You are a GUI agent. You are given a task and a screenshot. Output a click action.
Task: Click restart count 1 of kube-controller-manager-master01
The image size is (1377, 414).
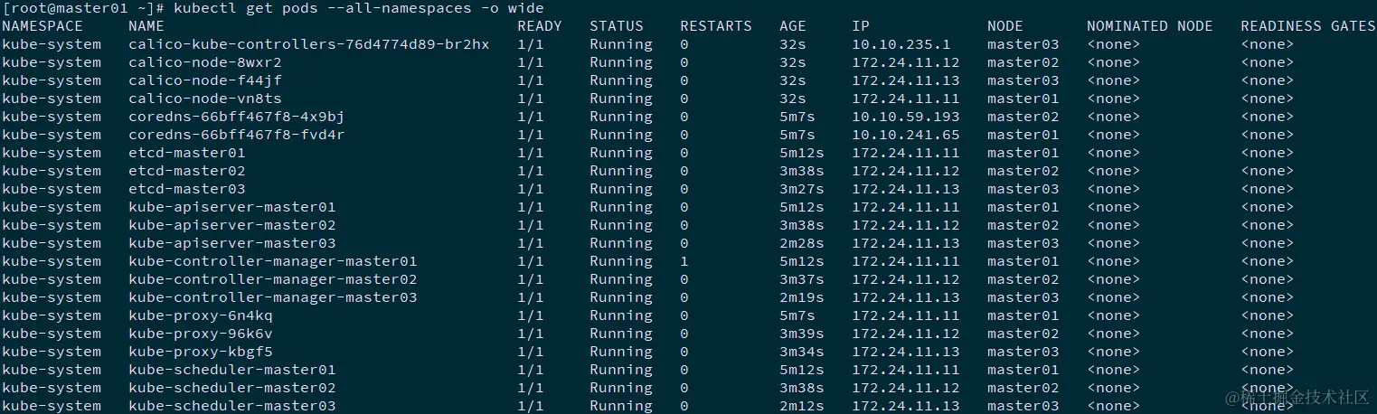[684, 261]
